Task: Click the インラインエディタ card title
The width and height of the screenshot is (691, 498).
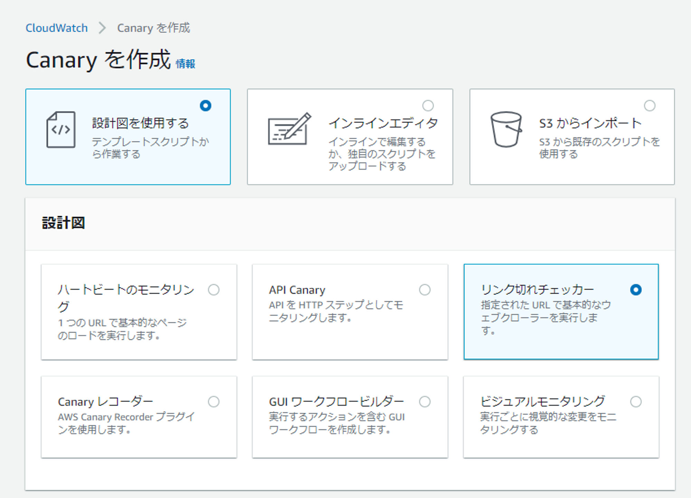Action: point(384,123)
